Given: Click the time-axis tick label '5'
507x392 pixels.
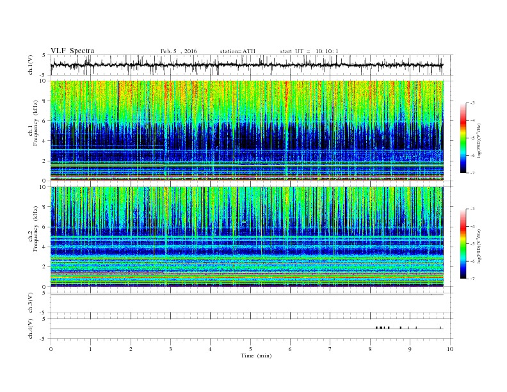Looking at the screenshot, I should coord(250,349).
